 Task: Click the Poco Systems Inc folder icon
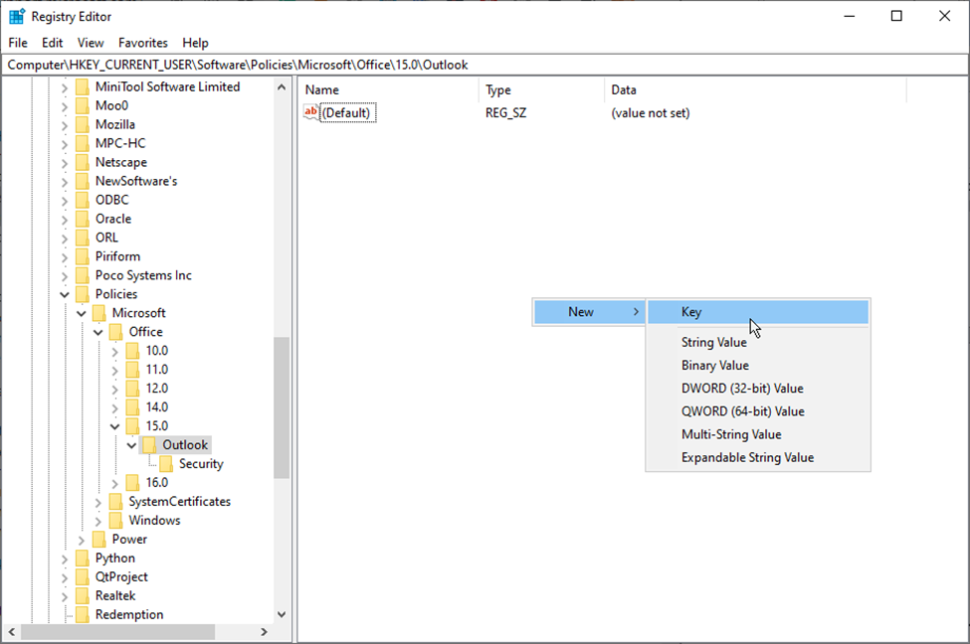tap(83, 275)
